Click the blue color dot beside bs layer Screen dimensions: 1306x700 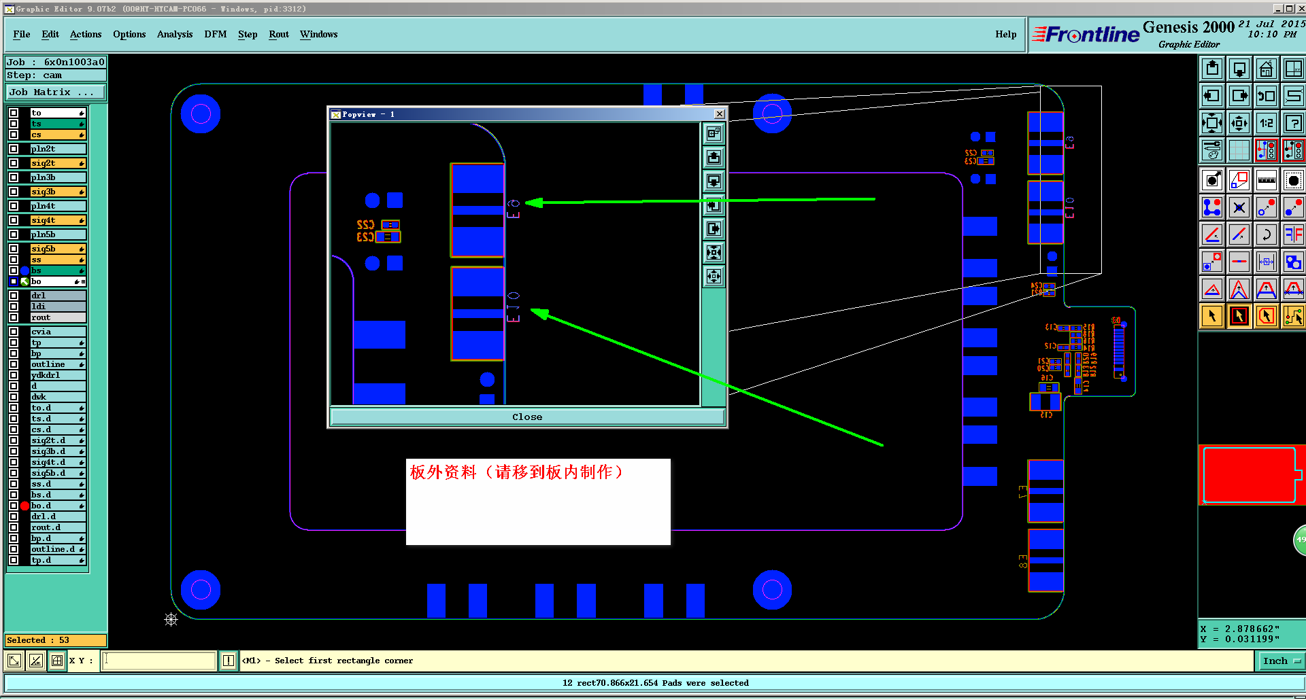pos(25,270)
